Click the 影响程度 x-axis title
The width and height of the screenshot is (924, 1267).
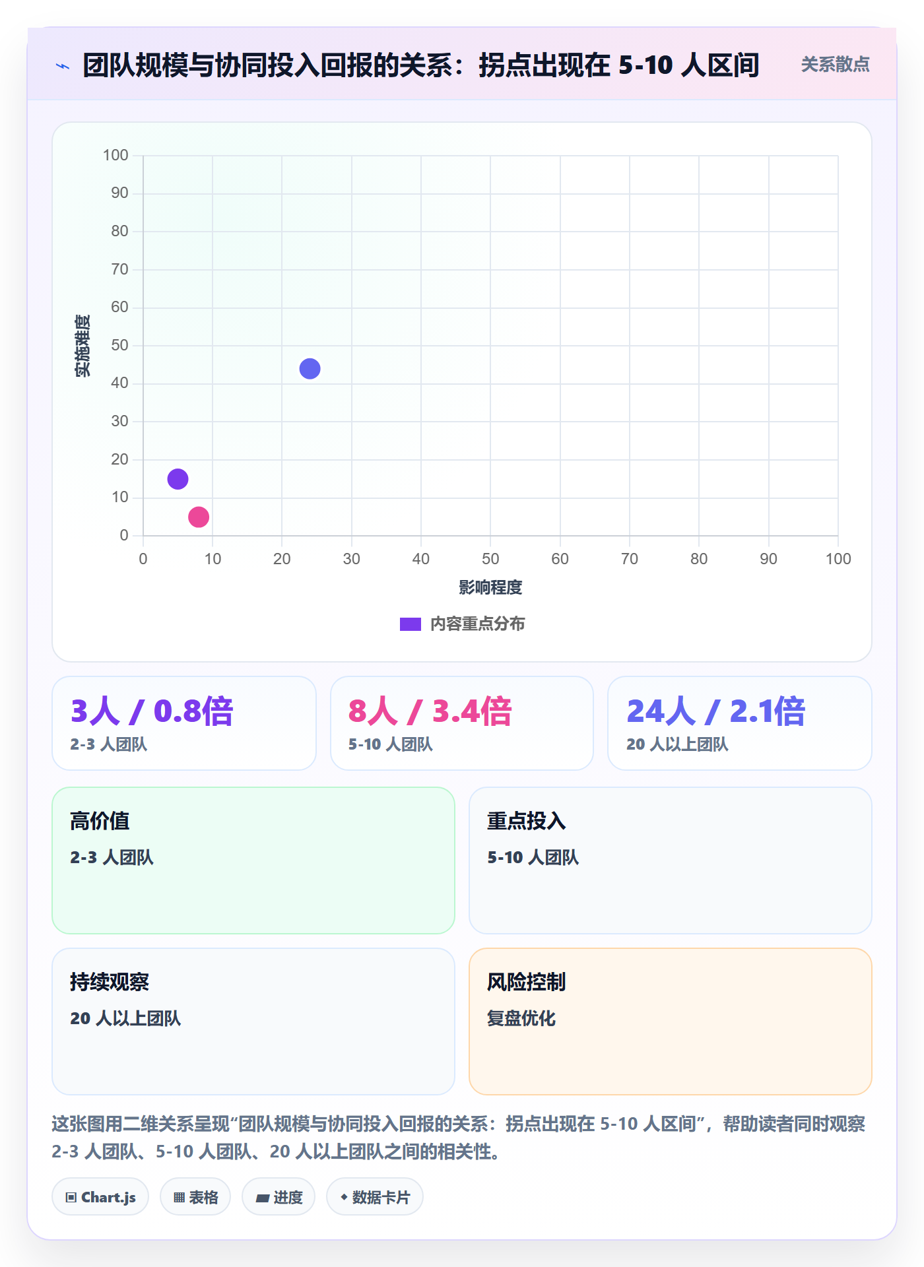(490, 587)
